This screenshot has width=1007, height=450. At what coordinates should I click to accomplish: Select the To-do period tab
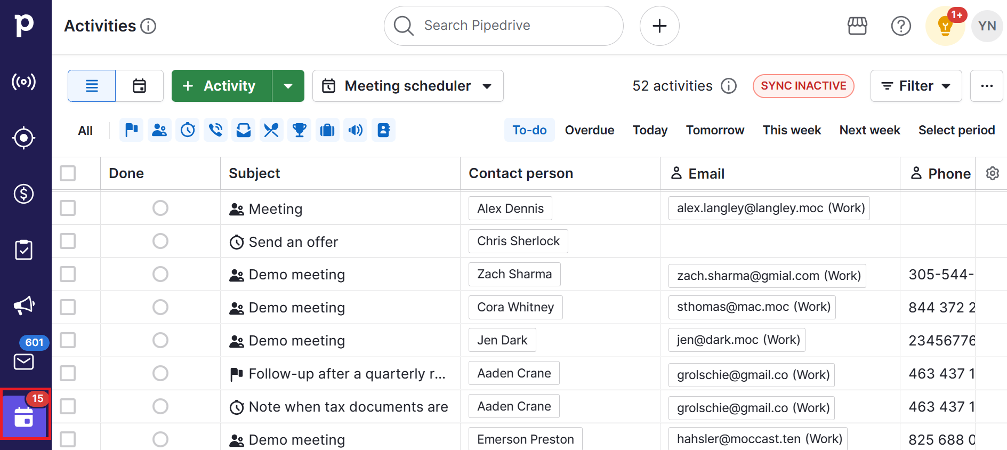(x=529, y=130)
